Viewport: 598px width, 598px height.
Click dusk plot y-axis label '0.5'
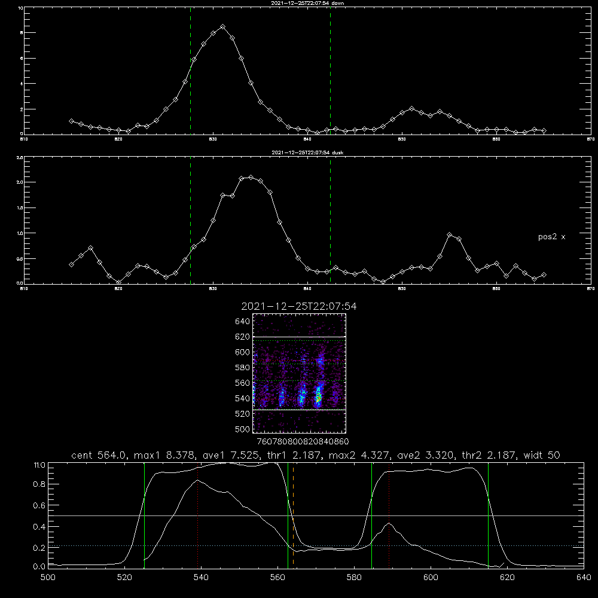click(20, 258)
